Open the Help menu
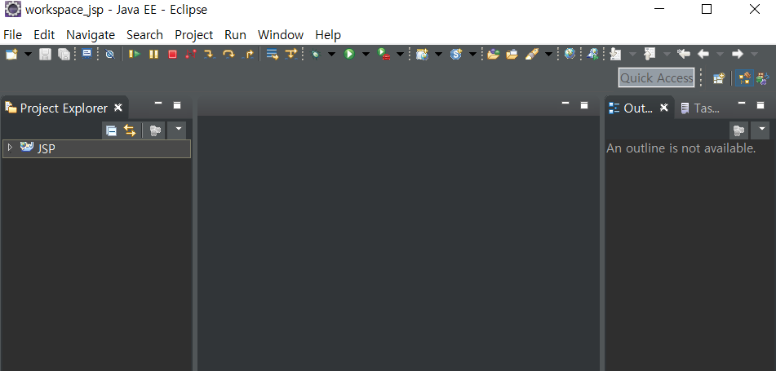 coord(328,34)
